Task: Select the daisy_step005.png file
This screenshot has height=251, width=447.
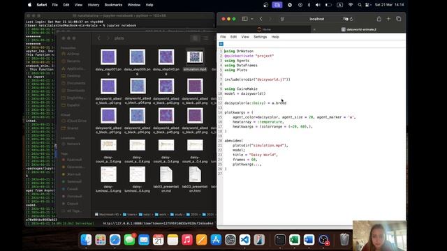Action: (x=137, y=57)
